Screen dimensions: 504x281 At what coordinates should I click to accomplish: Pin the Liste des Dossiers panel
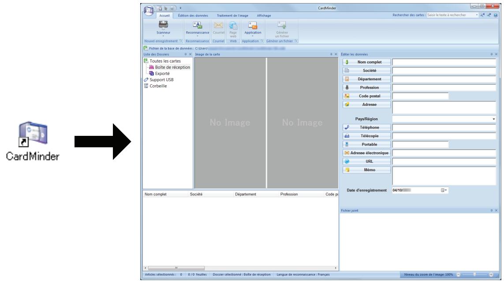[186, 54]
